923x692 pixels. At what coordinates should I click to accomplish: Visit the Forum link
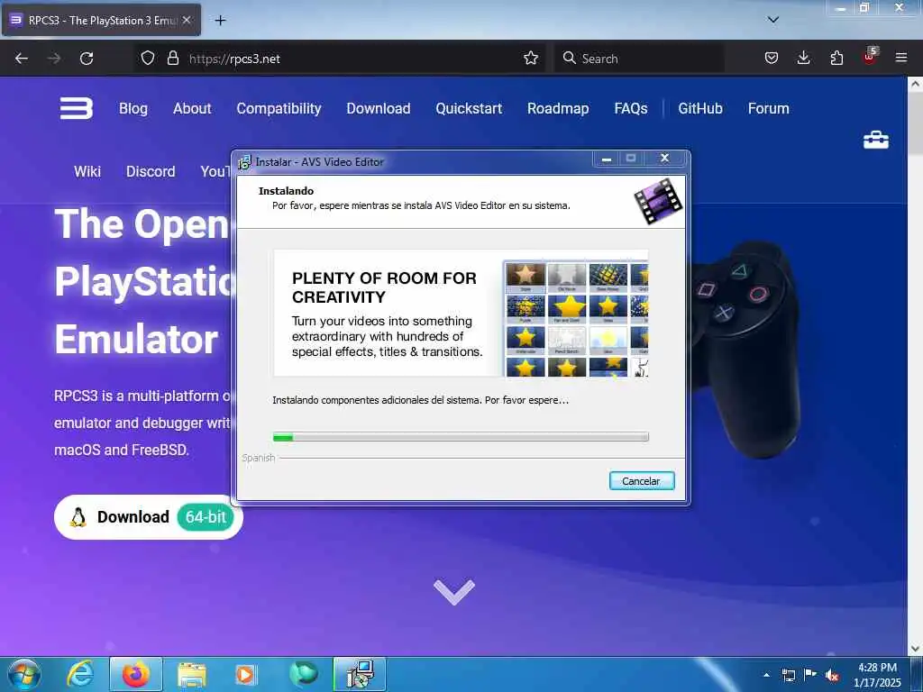(x=768, y=108)
